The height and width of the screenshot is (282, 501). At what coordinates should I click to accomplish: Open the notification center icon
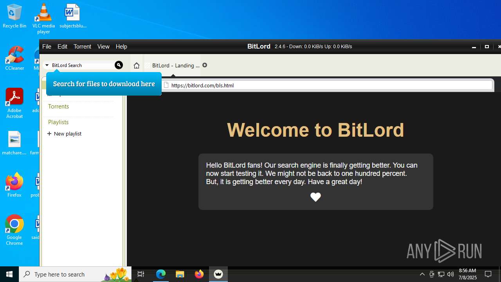[488, 274]
